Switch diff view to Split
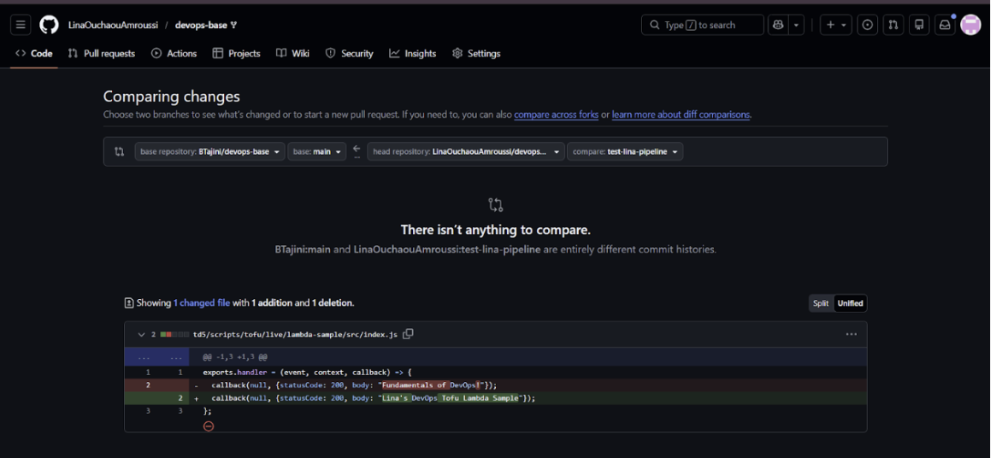Image resolution: width=996 pixels, height=458 pixels. click(x=821, y=303)
